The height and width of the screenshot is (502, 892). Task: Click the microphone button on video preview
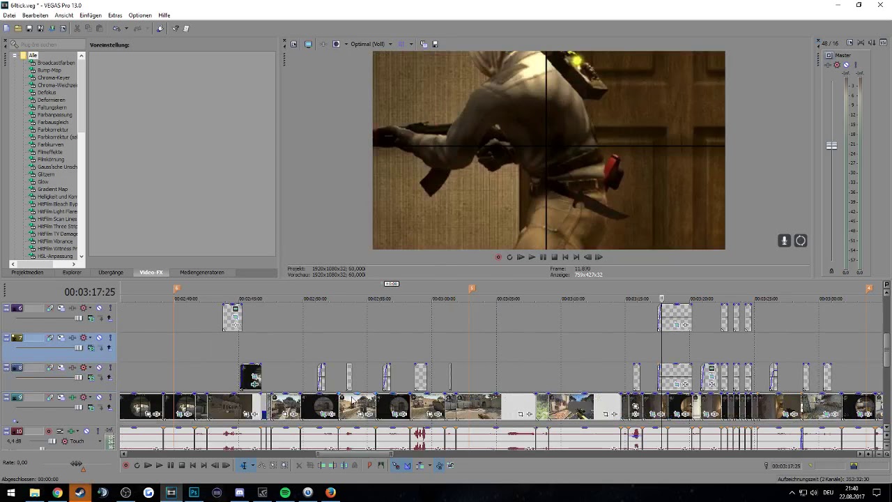784,241
